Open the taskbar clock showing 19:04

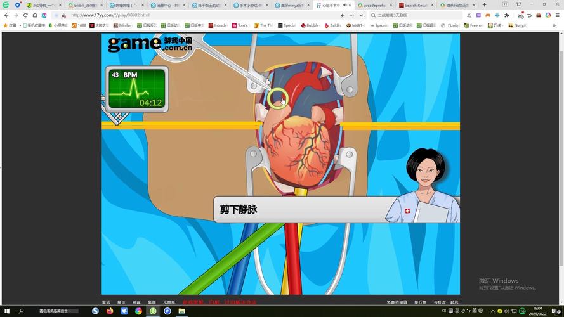pyautogui.click(x=538, y=311)
